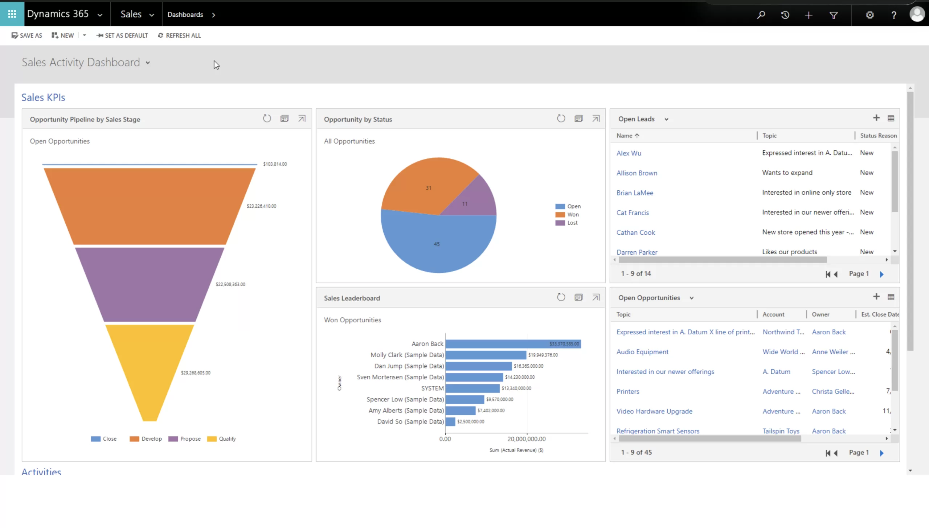Expand the Open Opportunities view dropdown
929x528 pixels.
(x=691, y=298)
